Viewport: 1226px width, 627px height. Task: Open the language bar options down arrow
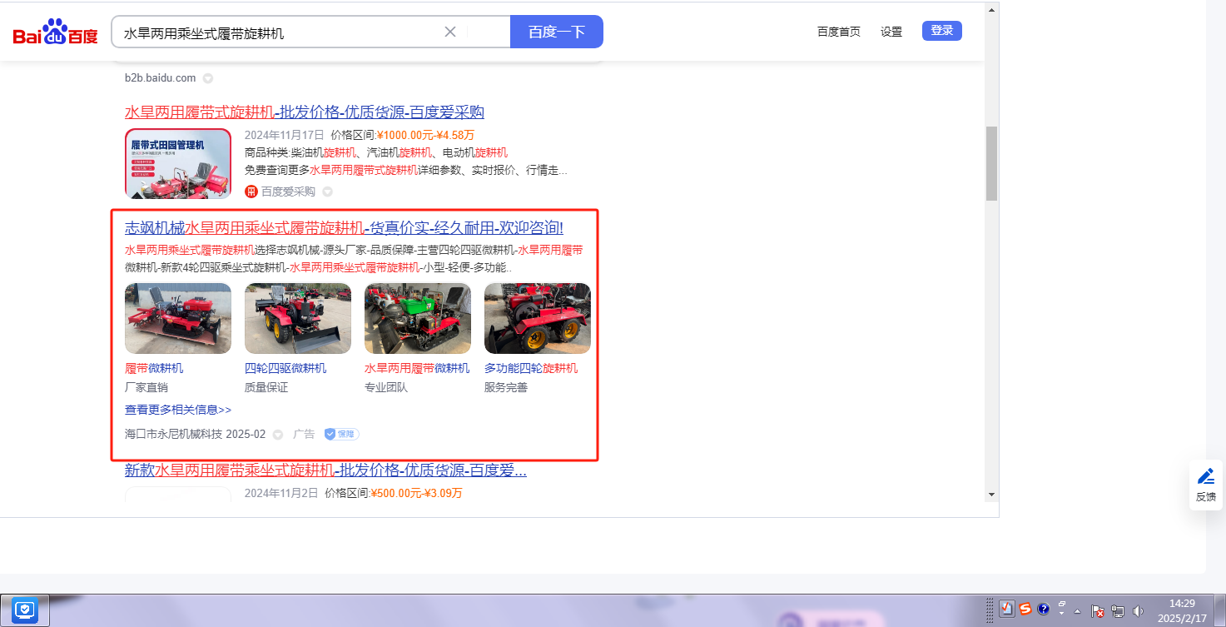[x=1062, y=615]
